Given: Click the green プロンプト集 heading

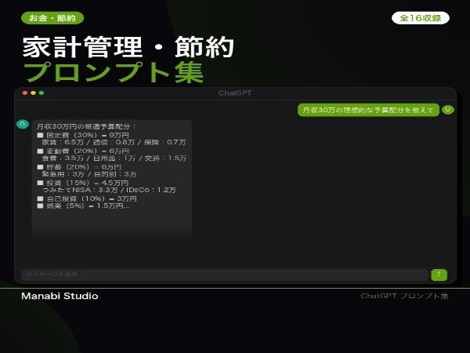Looking at the screenshot, I should coord(114,72).
